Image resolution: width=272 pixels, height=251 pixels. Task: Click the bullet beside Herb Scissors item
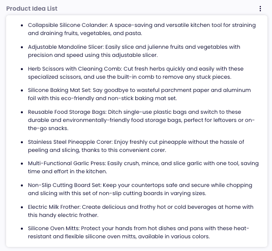pos(22,69)
